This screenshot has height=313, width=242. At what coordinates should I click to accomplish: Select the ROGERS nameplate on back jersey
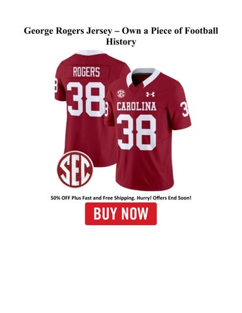[x=86, y=72]
